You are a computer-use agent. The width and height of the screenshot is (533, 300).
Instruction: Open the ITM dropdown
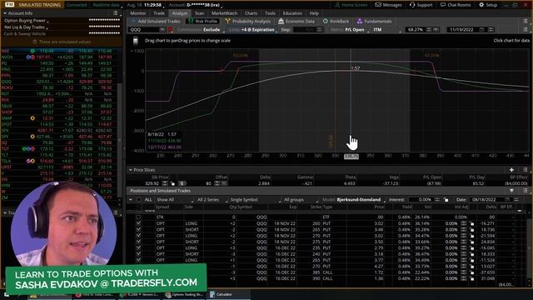click(x=386, y=30)
